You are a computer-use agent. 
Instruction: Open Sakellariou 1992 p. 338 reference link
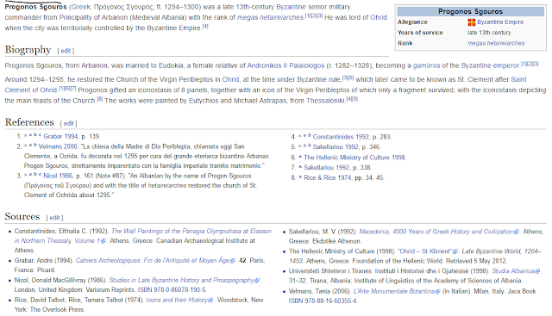click(326, 168)
